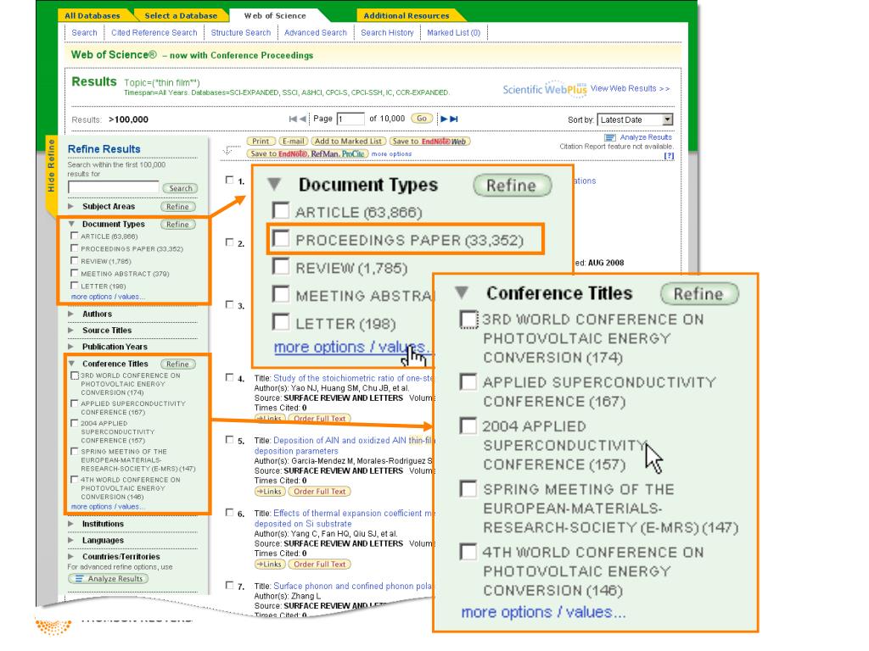The height and width of the screenshot is (651, 869).
Task: Select the checkbox beside result 7
Action: coord(229,585)
